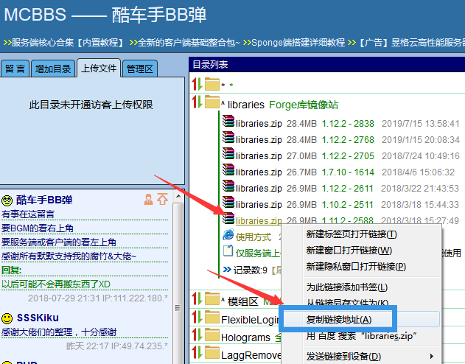
Task: Click sort arrows beside the Holograms folder
Action: click(x=197, y=335)
